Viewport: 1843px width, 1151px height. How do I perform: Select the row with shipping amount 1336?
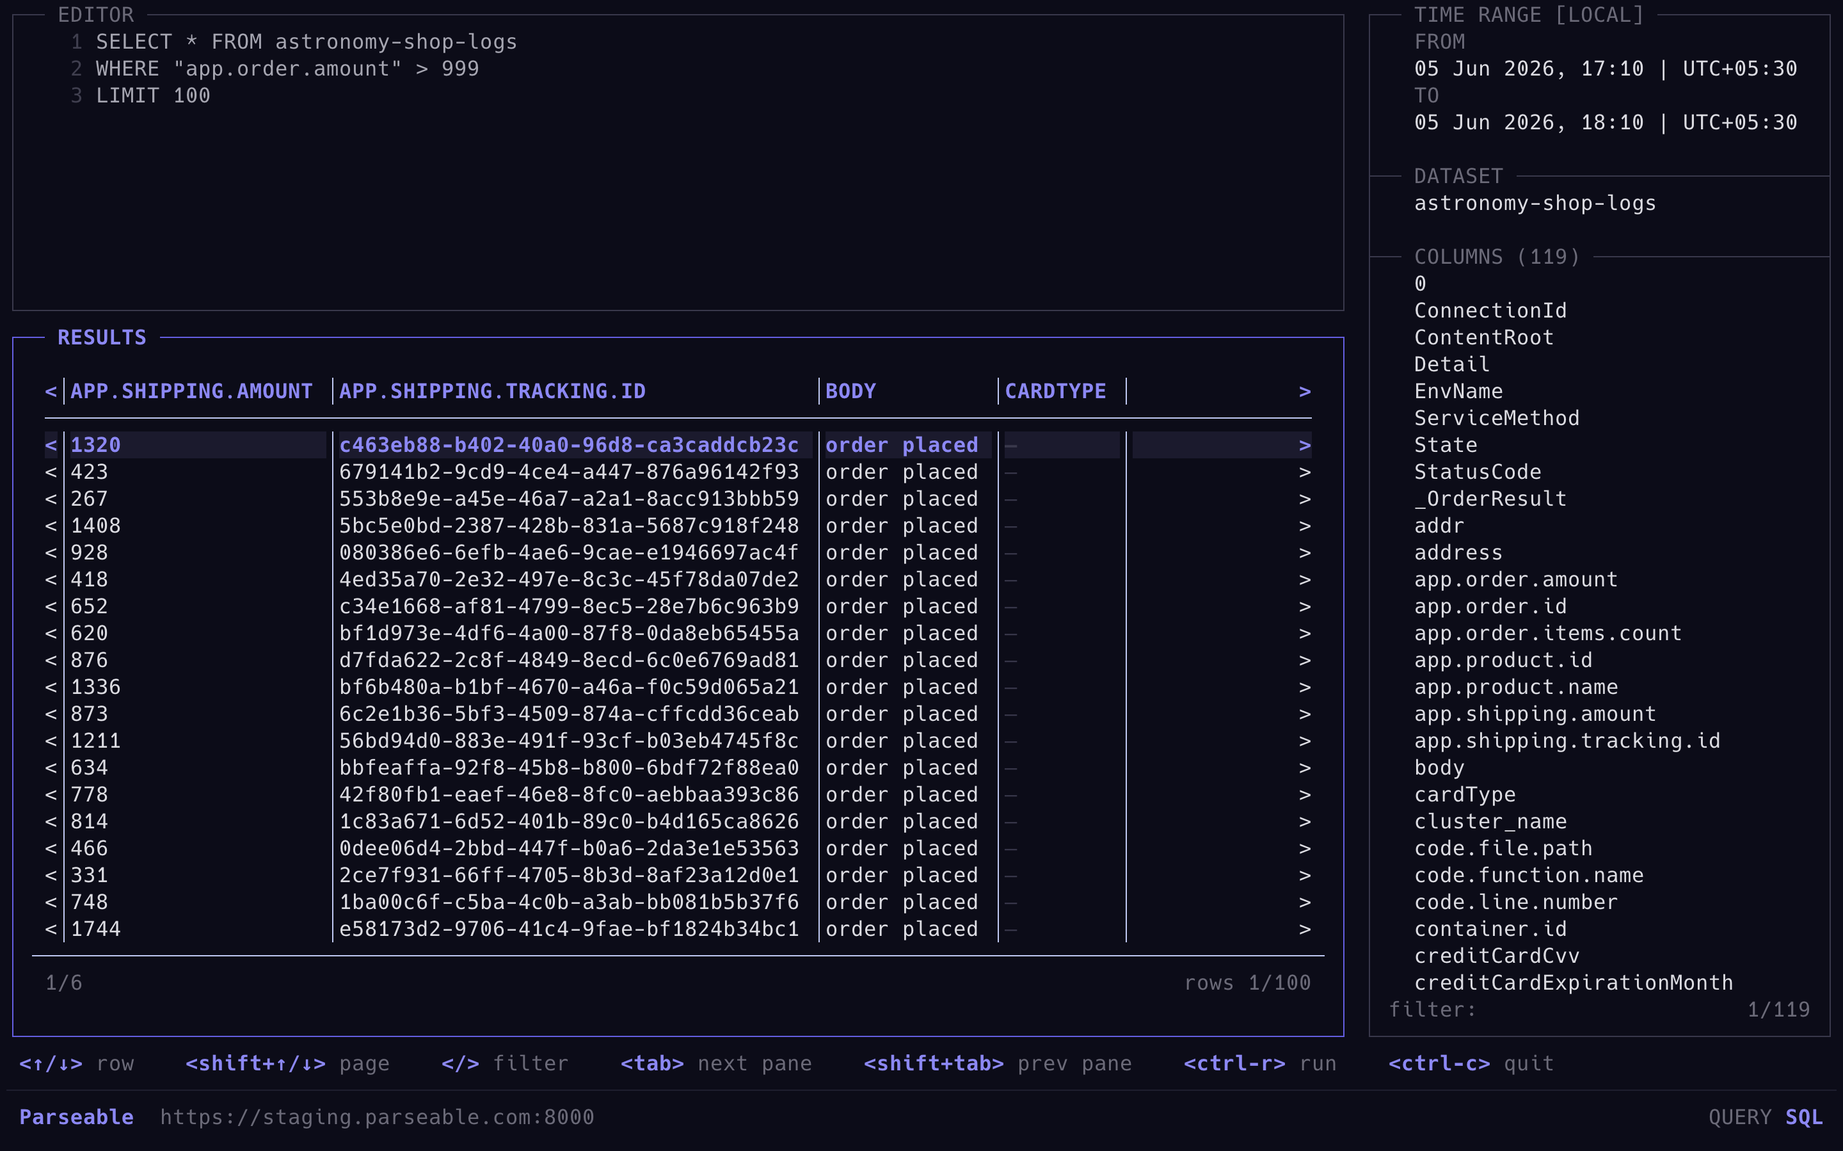coord(678,688)
